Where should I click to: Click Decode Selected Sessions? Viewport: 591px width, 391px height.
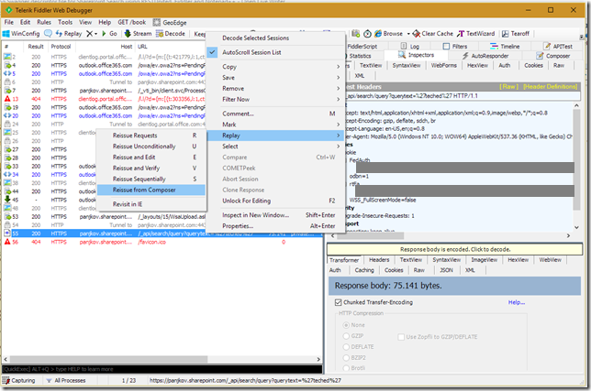(x=275, y=38)
